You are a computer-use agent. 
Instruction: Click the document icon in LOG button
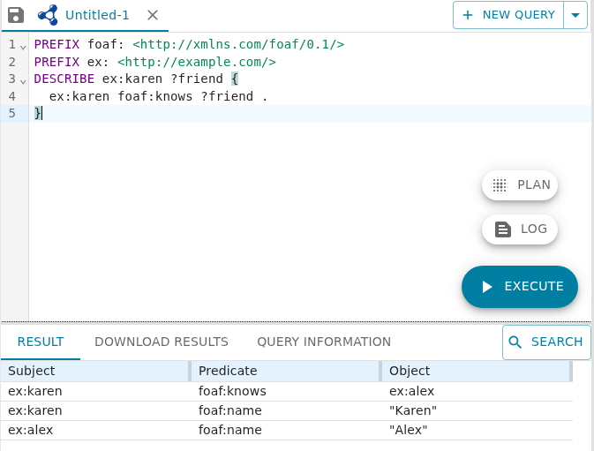[503, 229]
